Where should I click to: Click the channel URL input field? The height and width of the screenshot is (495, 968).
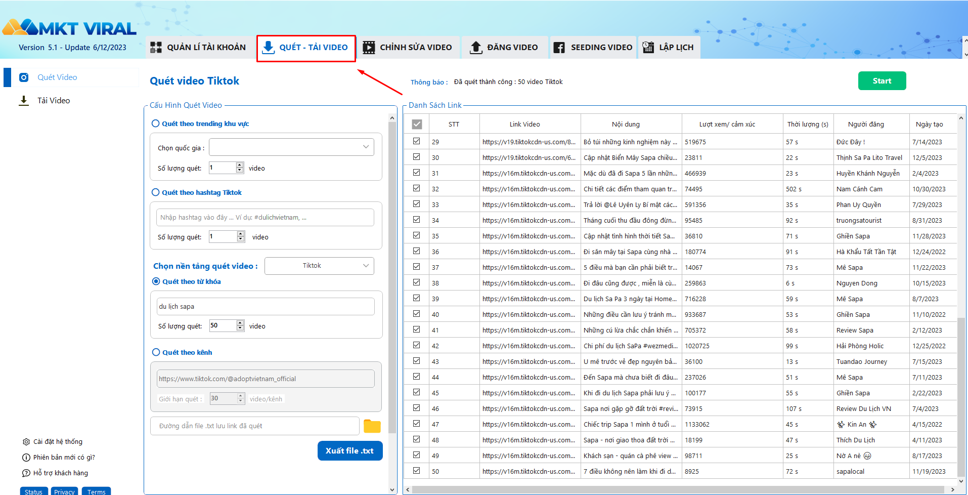(x=266, y=379)
